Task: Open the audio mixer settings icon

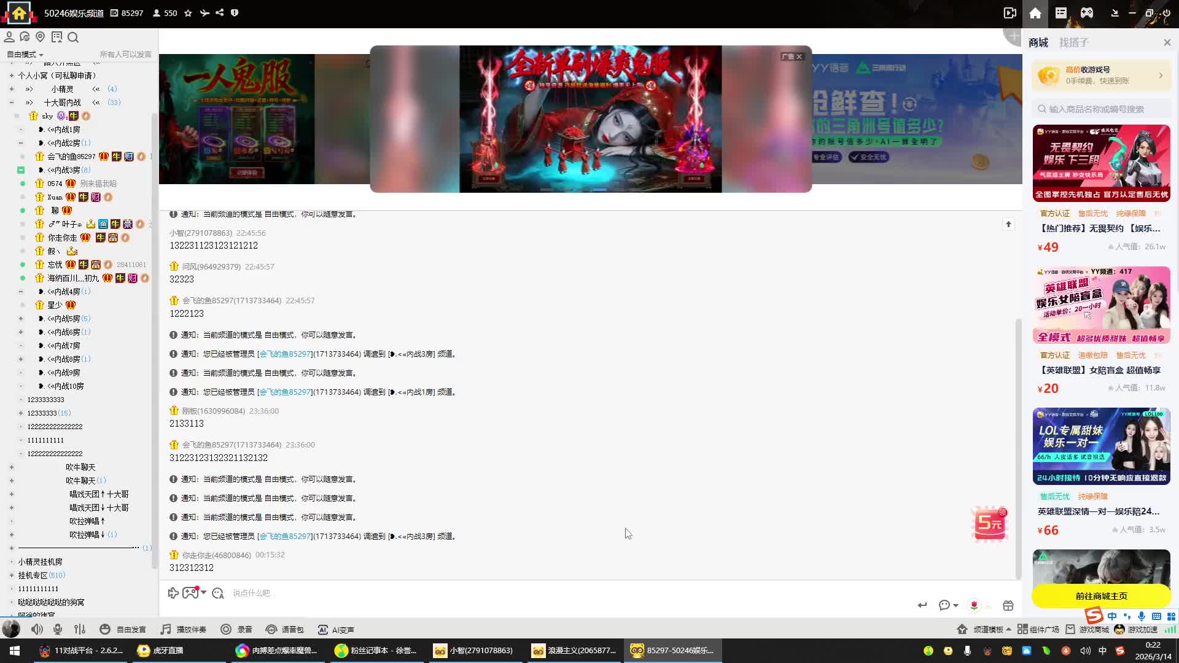Action: (x=80, y=629)
